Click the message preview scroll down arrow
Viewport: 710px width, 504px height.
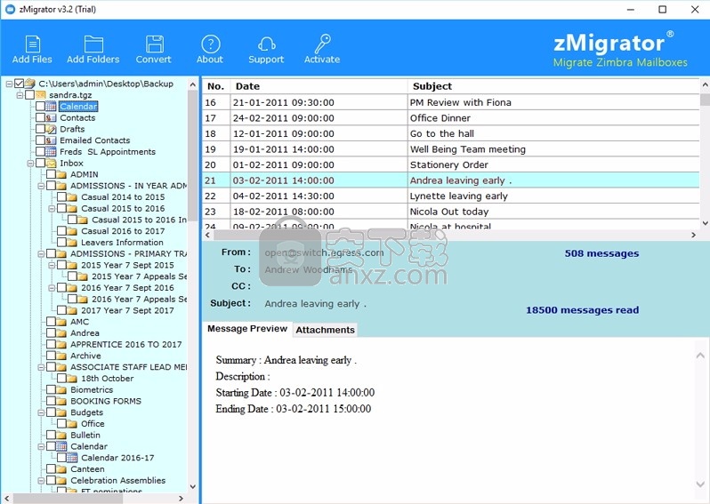coord(700,484)
